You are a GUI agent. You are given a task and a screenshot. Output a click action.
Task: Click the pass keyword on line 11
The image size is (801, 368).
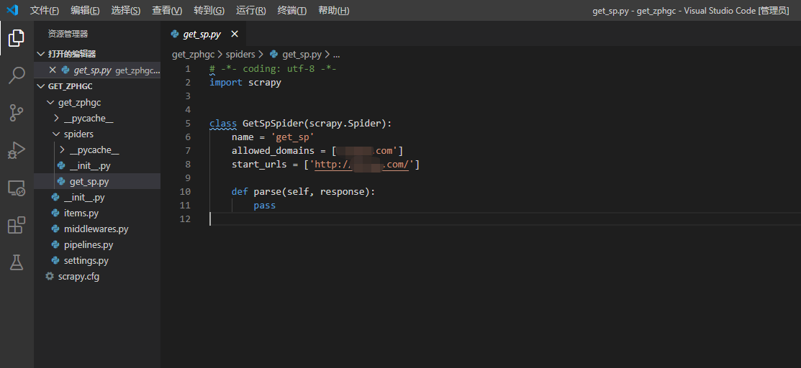(265, 205)
